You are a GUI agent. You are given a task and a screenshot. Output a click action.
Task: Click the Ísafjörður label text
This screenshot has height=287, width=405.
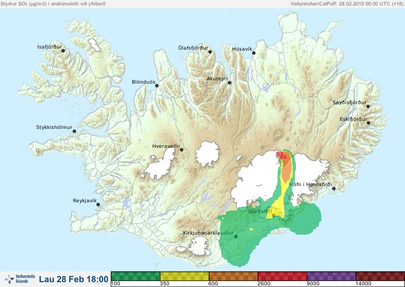pyautogui.click(x=50, y=47)
